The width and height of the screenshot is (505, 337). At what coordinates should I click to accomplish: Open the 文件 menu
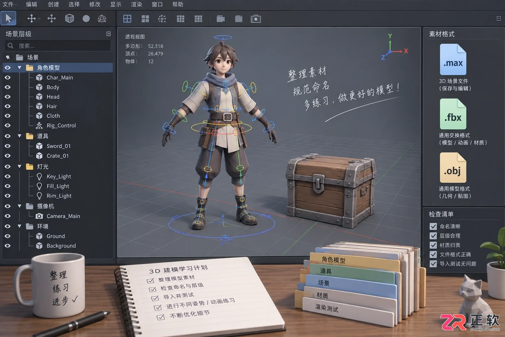tap(8, 4)
